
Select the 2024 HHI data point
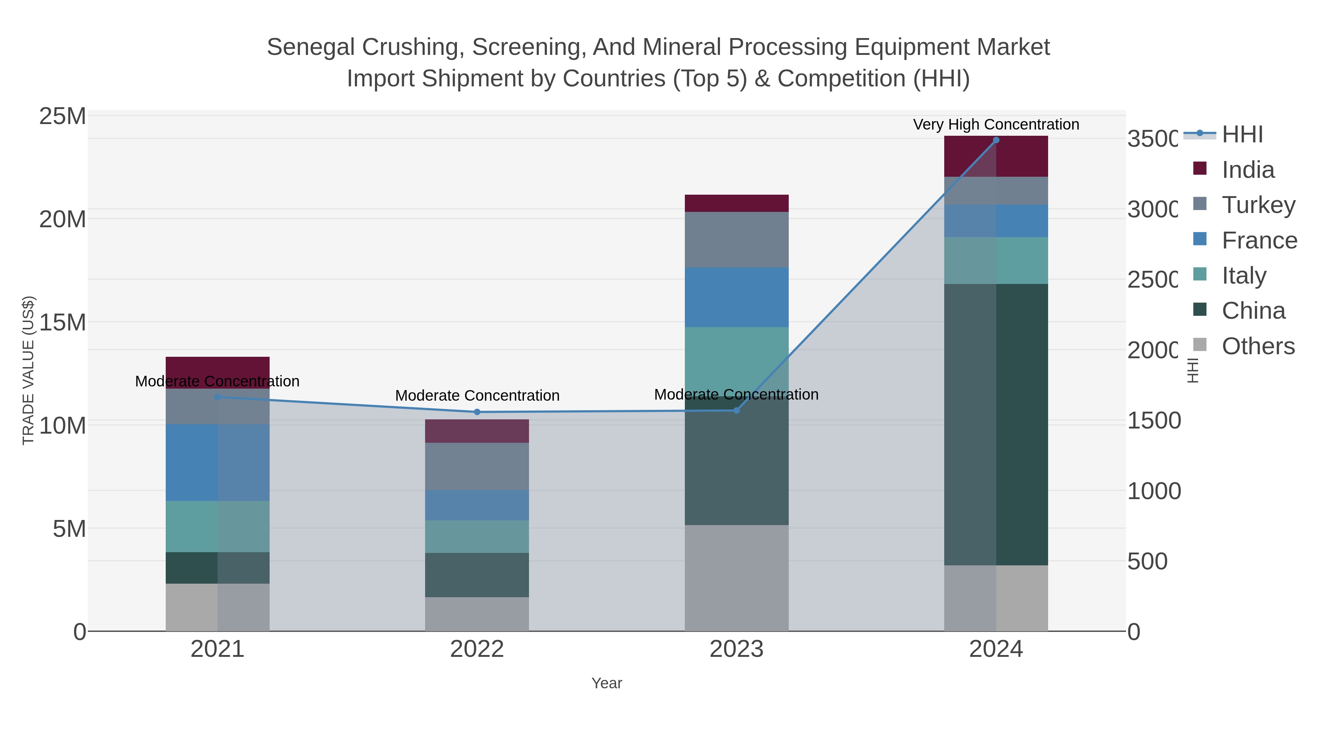click(996, 140)
